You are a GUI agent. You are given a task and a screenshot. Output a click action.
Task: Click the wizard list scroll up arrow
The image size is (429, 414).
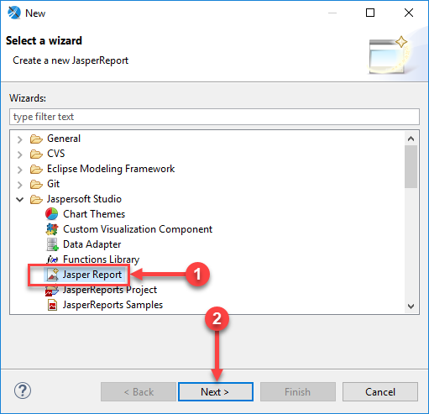point(411,139)
